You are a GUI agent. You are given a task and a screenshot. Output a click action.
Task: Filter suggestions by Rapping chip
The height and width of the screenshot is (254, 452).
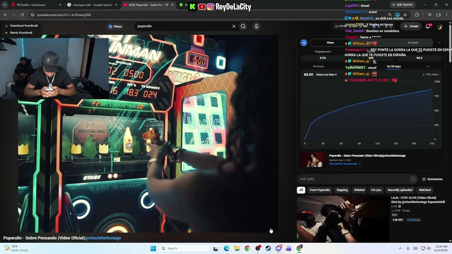[x=342, y=190]
